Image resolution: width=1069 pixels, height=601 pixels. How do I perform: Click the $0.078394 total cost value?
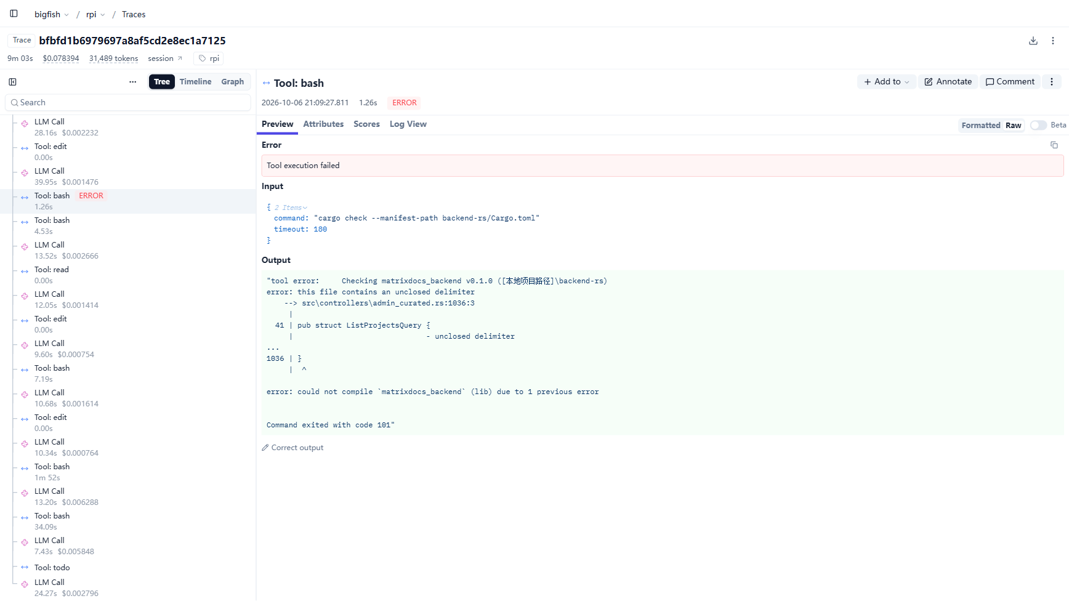(x=61, y=58)
